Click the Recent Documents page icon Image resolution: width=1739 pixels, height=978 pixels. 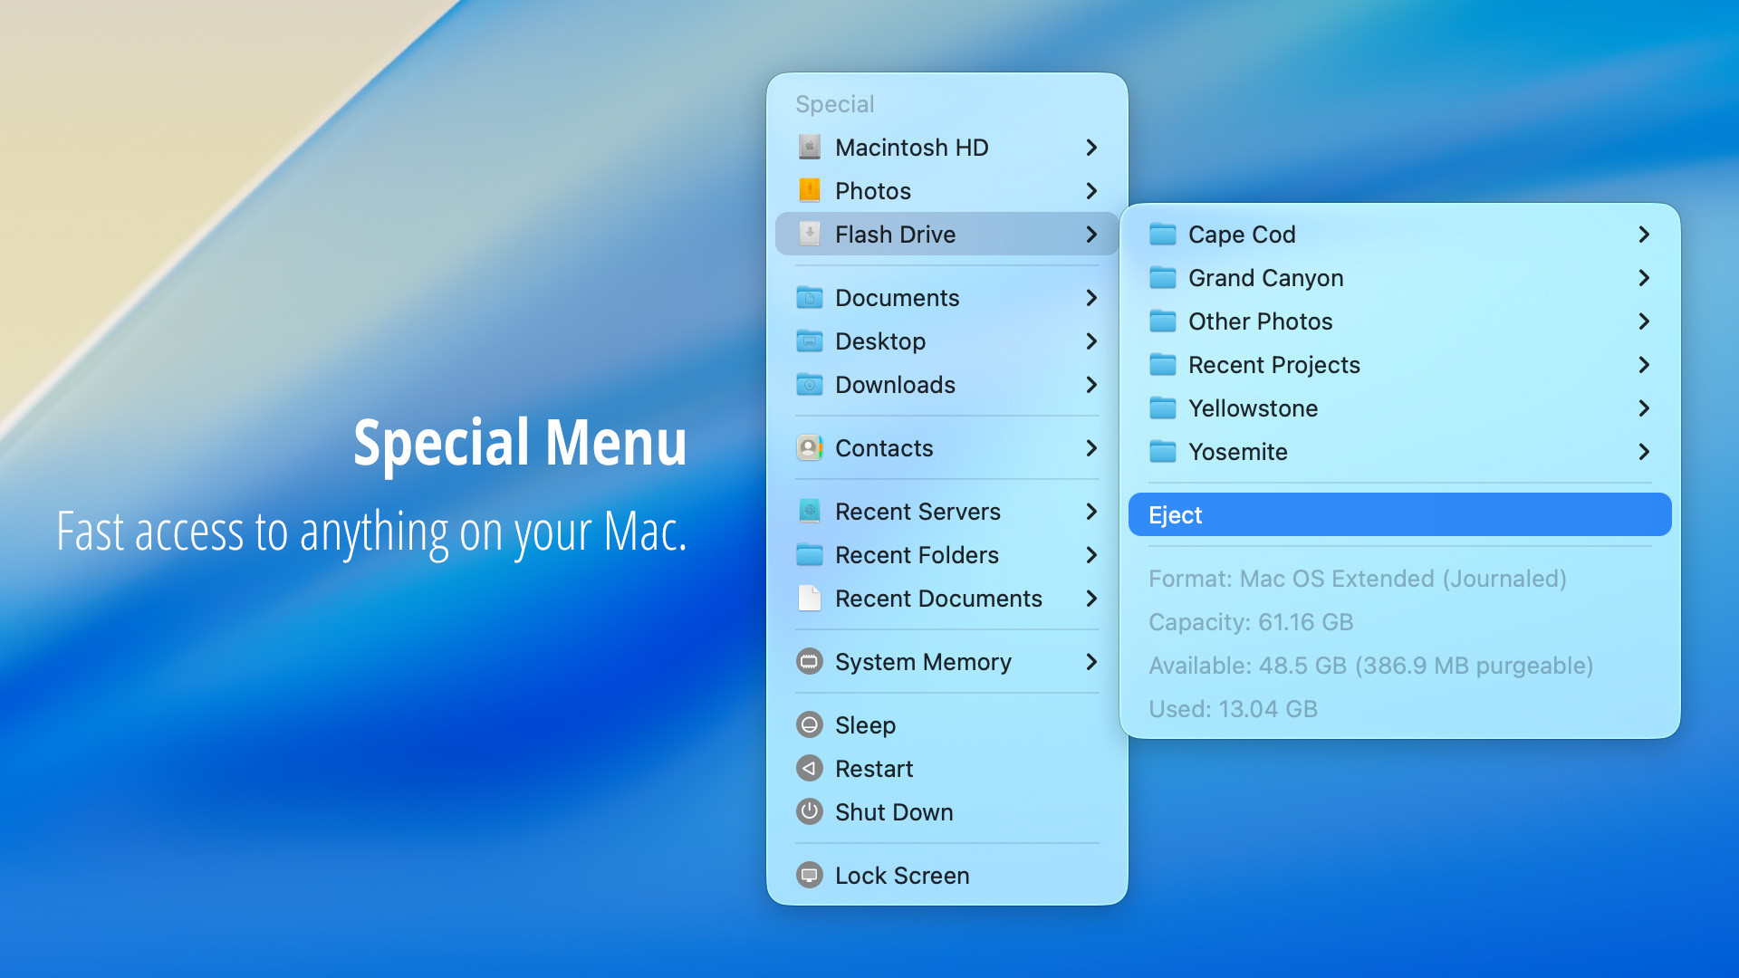pyautogui.click(x=810, y=598)
